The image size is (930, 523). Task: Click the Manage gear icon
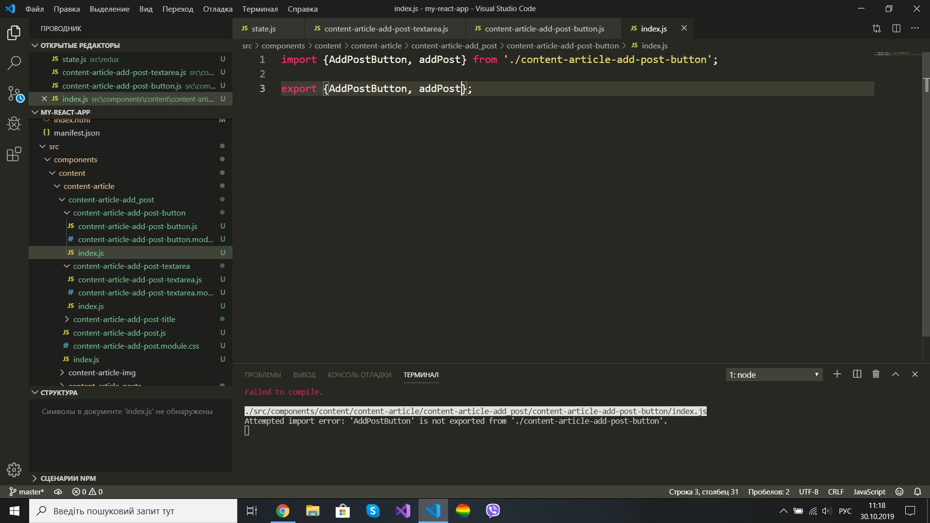point(14,469)
